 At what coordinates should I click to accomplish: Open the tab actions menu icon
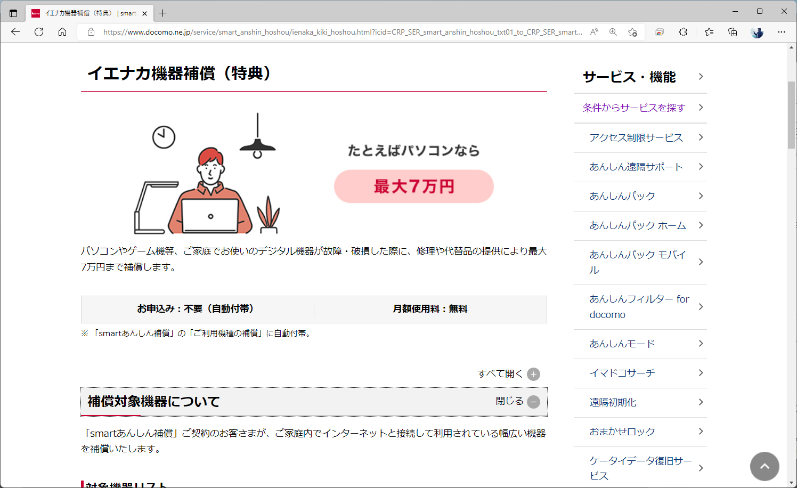pyautogui.click(x=13, y=13)
